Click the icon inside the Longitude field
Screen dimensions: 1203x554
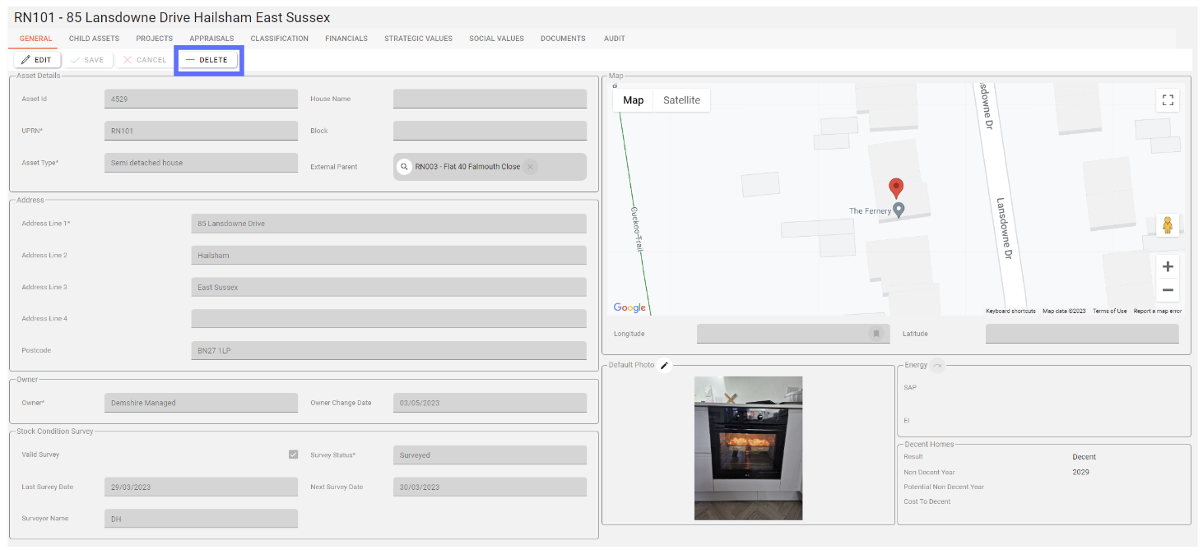tap(876, 334)
